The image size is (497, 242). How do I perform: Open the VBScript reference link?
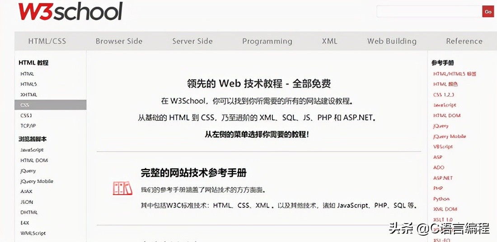point(443,147)
